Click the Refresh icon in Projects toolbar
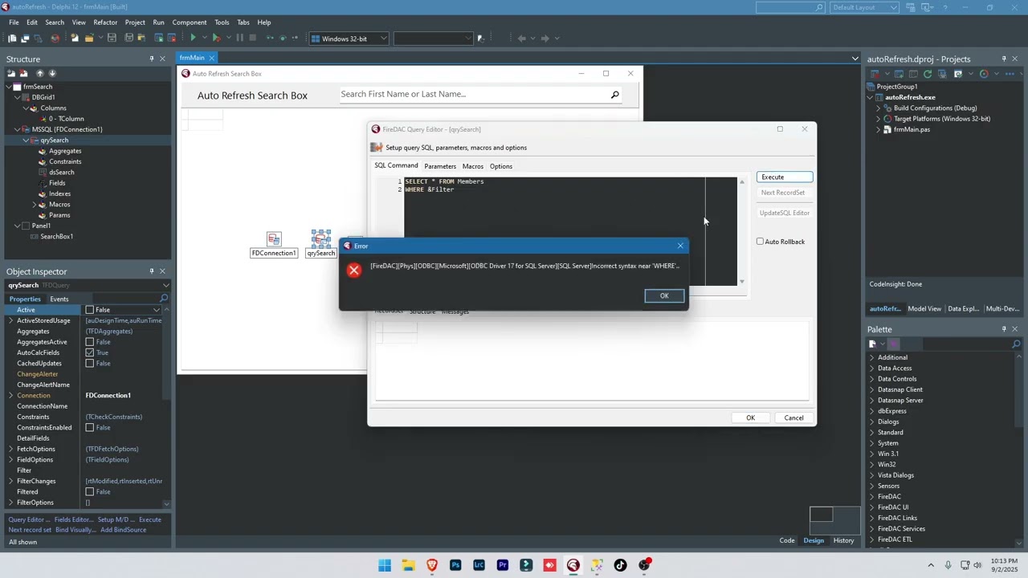Screen dimensions: 1028x578 tap(928, 74)
